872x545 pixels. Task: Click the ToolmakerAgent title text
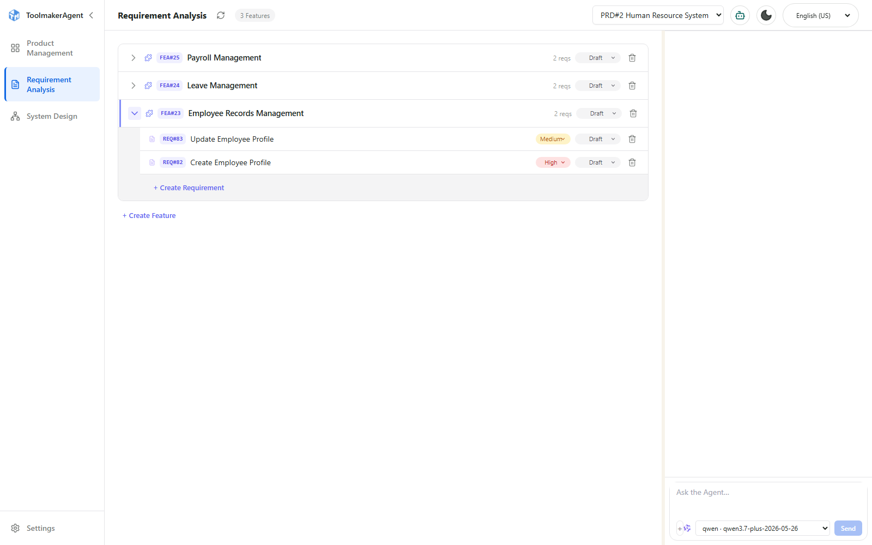coord(55,15)
